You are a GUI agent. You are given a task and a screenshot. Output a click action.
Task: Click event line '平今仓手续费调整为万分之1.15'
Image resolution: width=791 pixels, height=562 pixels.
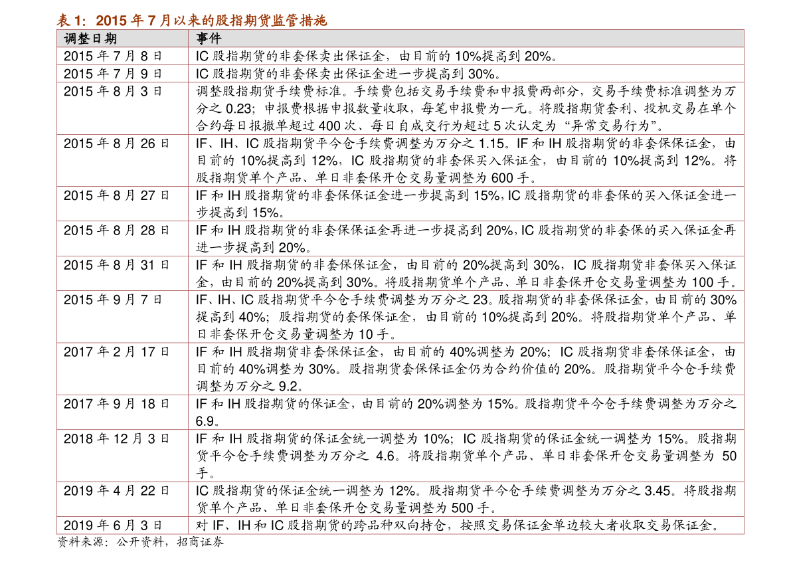click(466, 143)
